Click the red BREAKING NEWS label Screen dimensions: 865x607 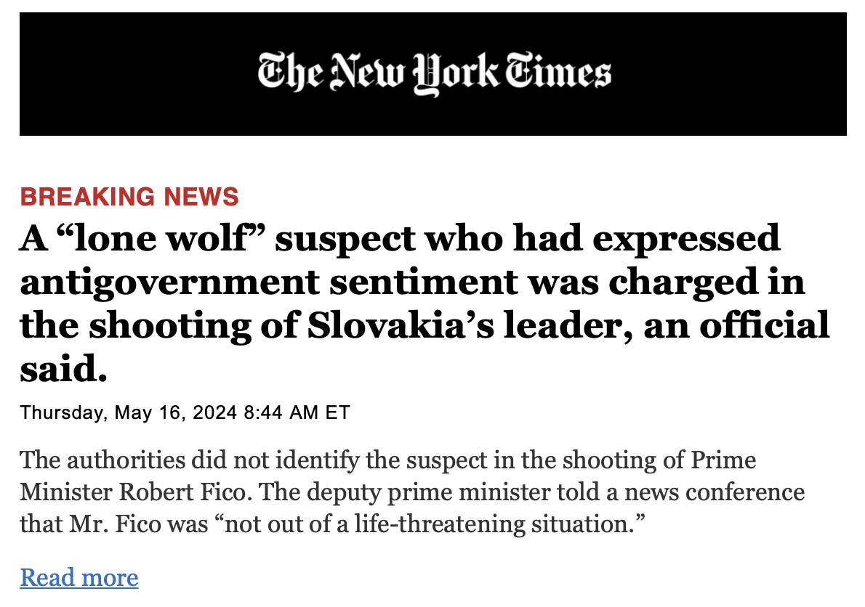click(129, 196)
